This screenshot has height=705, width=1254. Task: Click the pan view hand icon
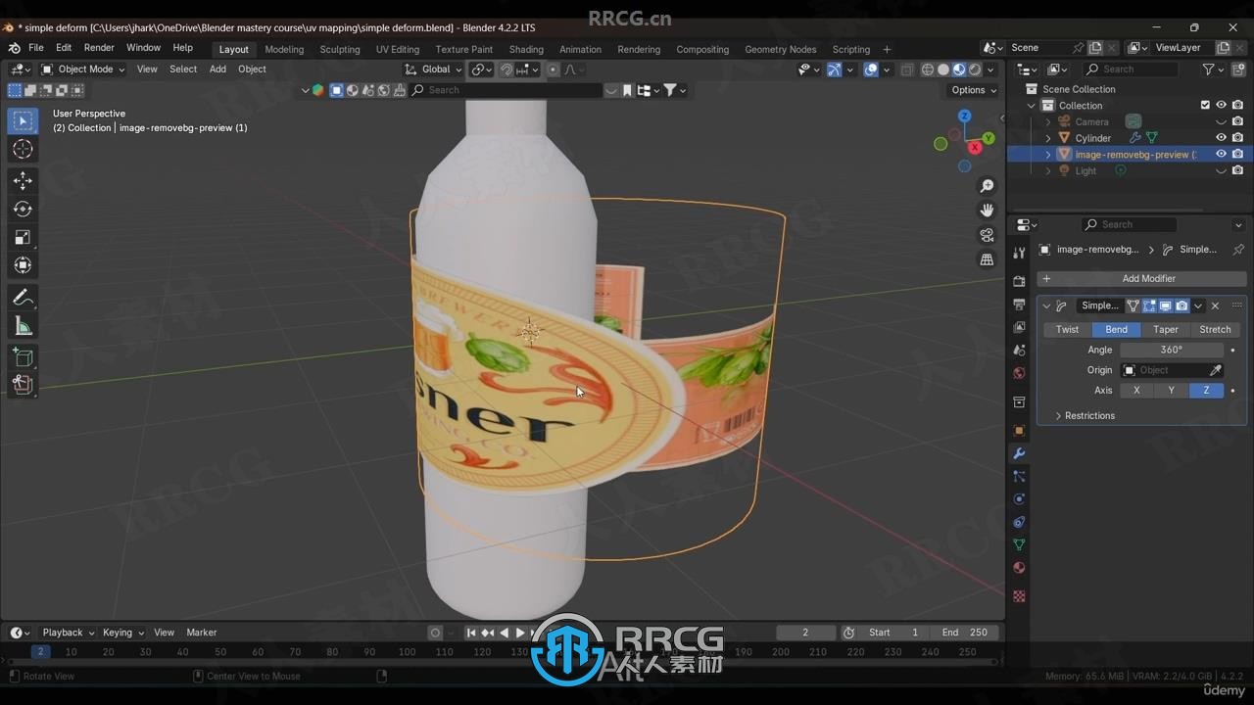pos(987,211)
